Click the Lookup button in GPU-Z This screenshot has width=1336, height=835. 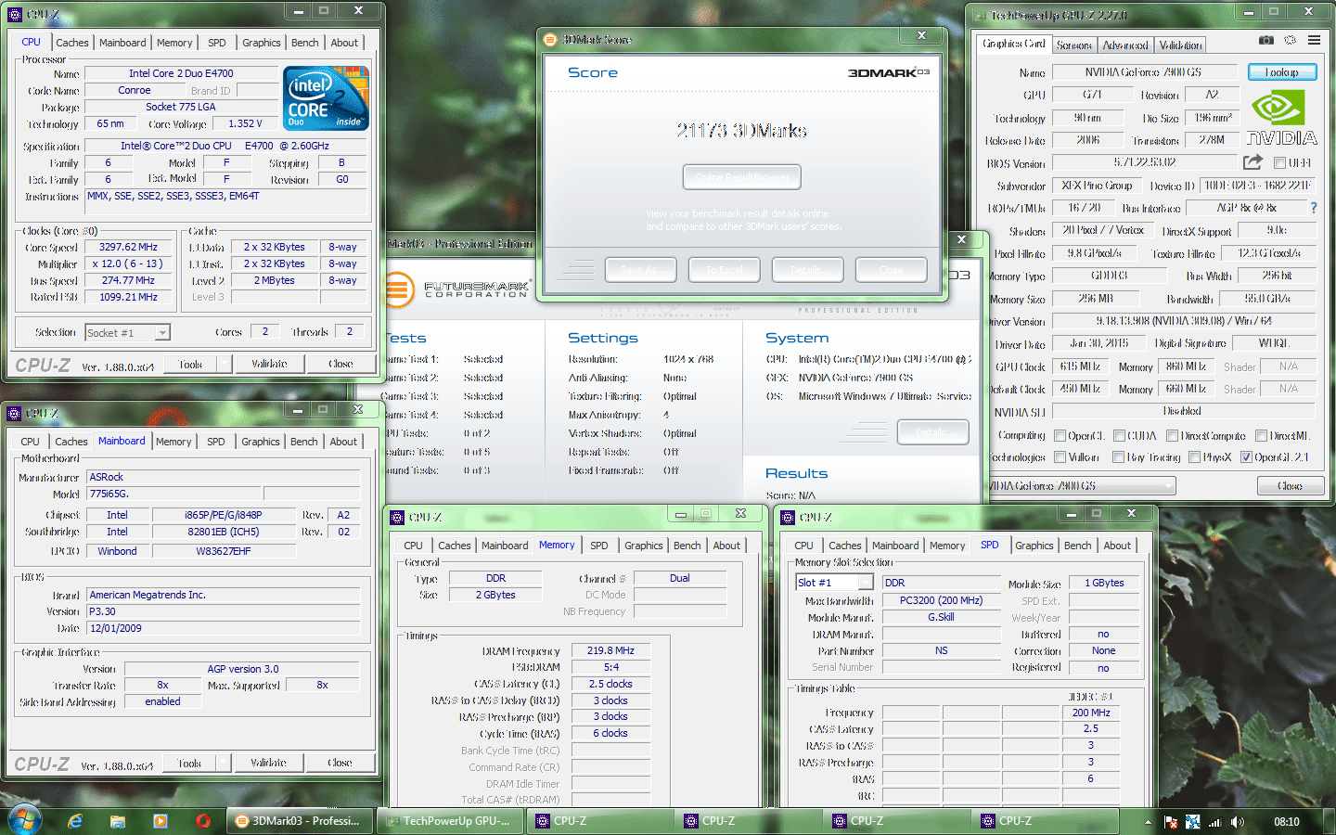click(1282, 72)
